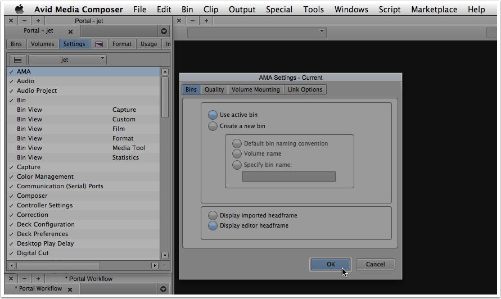This screenshot has width=501, height=299.
Task: Open the Script menu
Action: 390,10
